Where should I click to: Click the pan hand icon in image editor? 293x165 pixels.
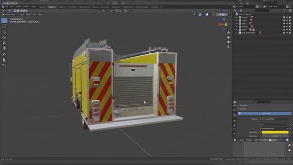(289, 150)
